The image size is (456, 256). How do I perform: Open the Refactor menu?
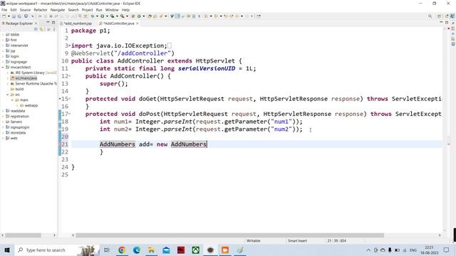(41, 10)
